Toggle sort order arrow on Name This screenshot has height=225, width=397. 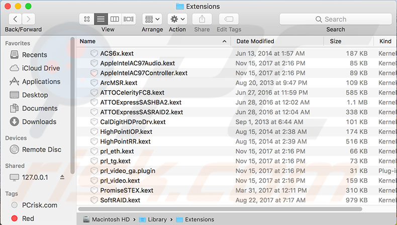pos(224,41)
